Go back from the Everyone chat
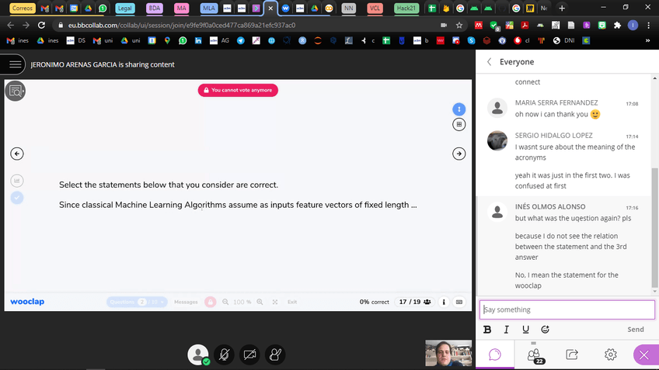Image resolution: width=659 pixels, height=370 pixels. click(489, 62)
